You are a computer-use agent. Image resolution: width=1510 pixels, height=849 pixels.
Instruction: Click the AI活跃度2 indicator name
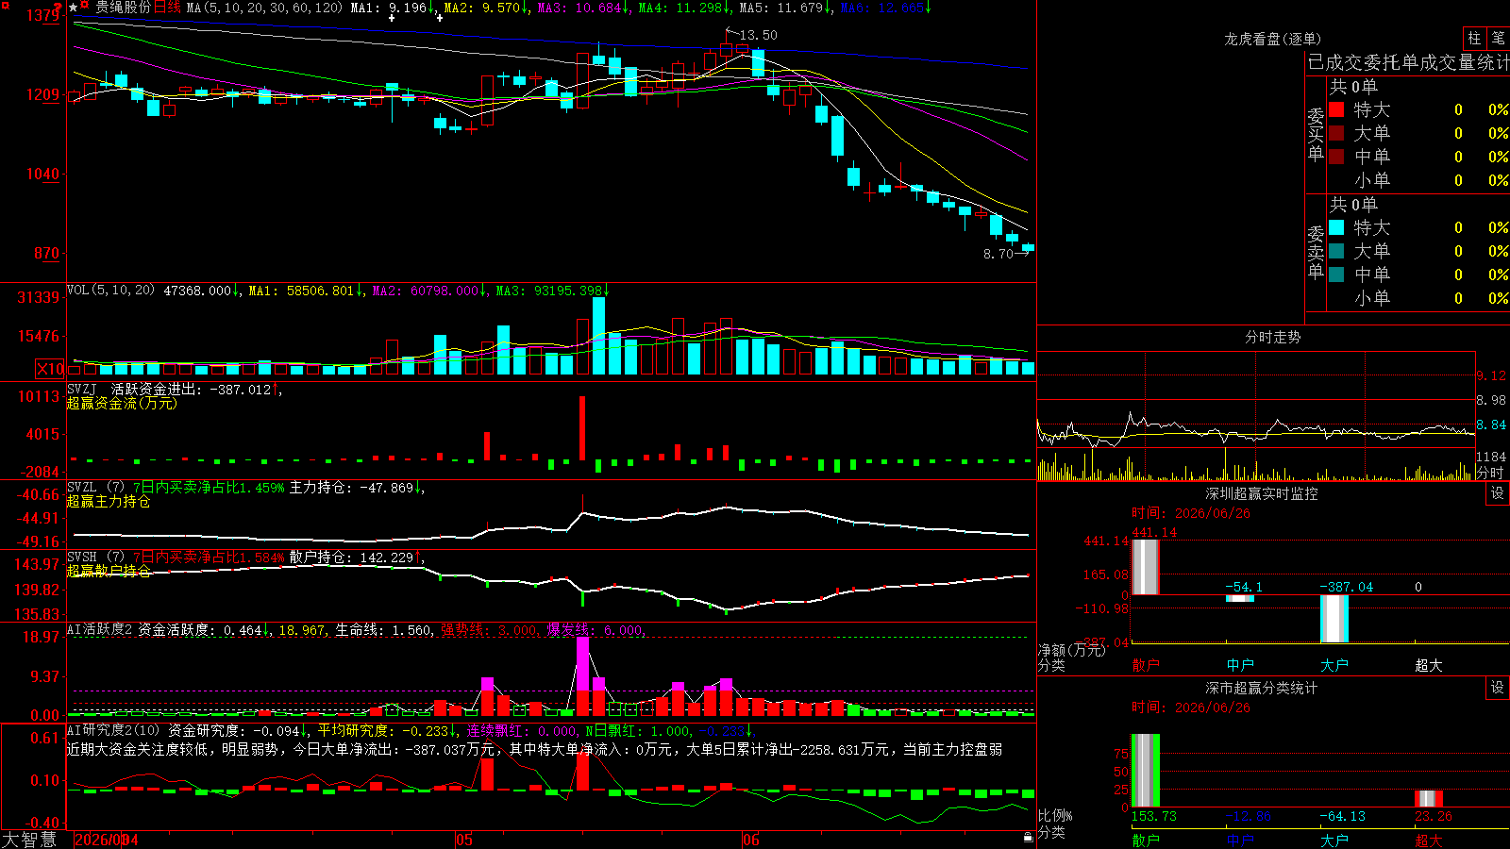99,629
